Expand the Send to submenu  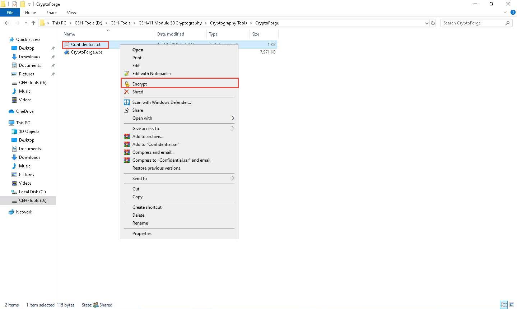232,179
